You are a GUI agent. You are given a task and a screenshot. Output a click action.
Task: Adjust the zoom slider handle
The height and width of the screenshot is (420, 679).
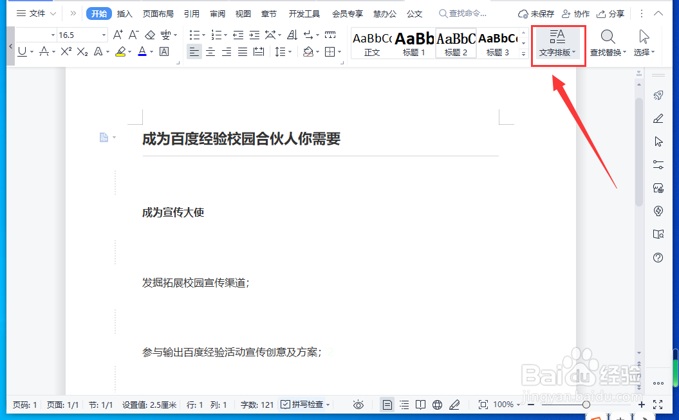tap(586, 405)
